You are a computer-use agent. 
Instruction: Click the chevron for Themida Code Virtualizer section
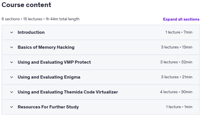coord(12,92)
